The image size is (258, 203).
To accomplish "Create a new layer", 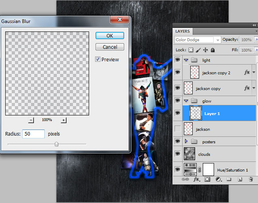I will pos(240,179).
